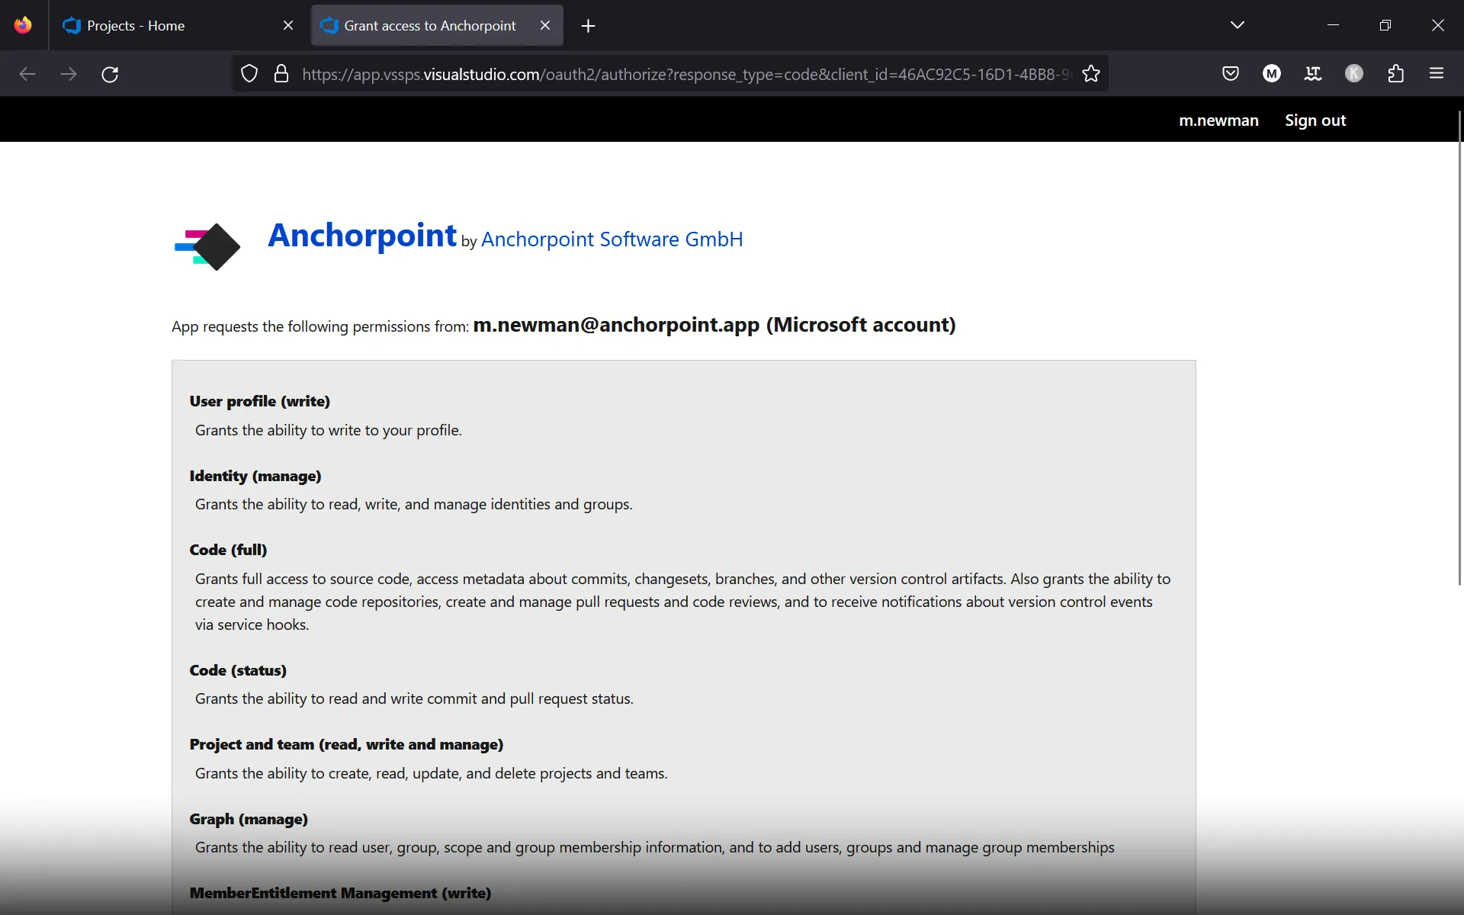Image resolution: width=1464 pixels, height=915 pixels.
Task: Click the Microsoft account container icon
Action: tap(1272, 73)
